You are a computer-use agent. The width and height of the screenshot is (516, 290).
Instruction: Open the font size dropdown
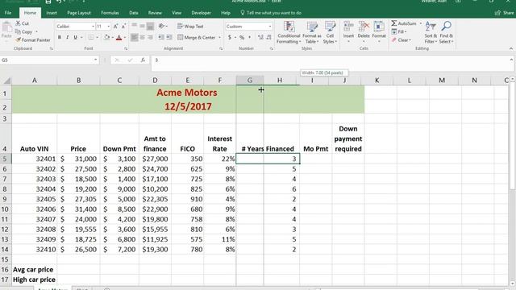pyautogui.click(x=108, y=27)
